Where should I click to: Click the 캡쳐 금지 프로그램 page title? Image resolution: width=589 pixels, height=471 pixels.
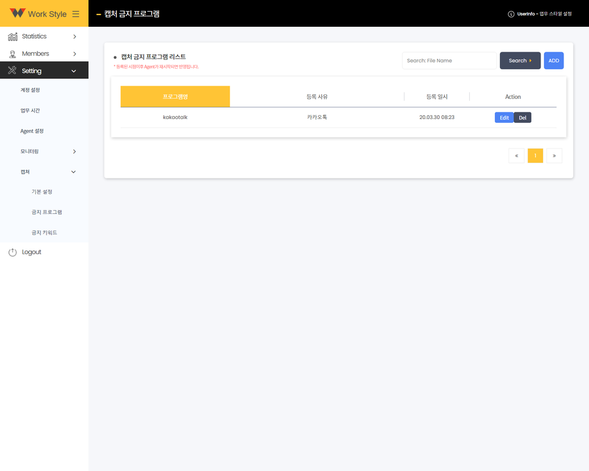[x=132, y=14]
